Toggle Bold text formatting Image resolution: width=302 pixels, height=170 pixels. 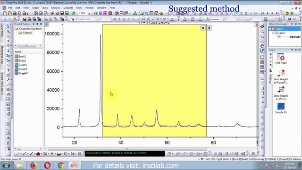pos(115,19)
